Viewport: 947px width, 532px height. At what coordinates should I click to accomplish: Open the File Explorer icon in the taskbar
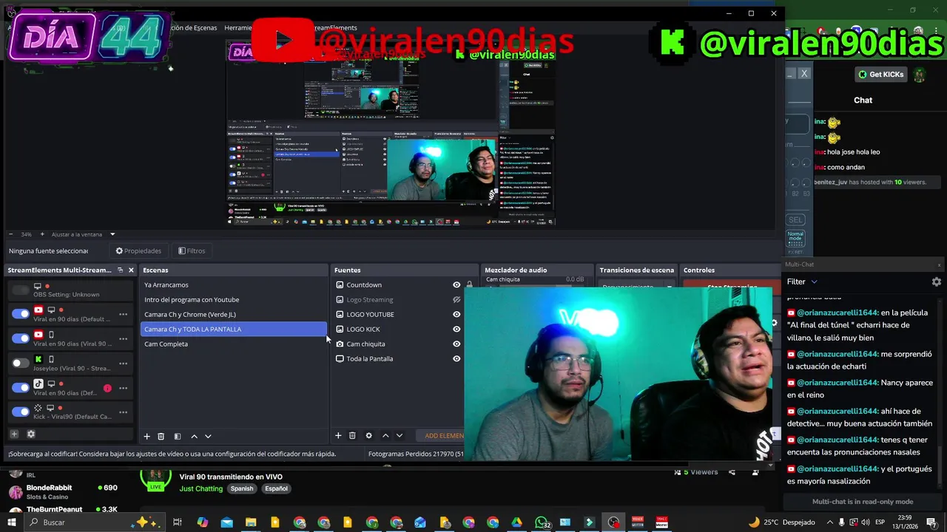click(x=251, y=522)
